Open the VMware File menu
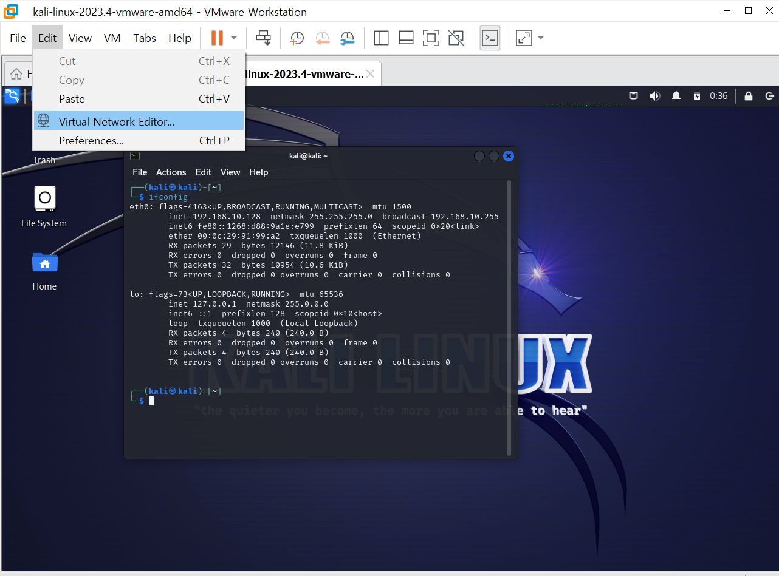 point(18,38)
